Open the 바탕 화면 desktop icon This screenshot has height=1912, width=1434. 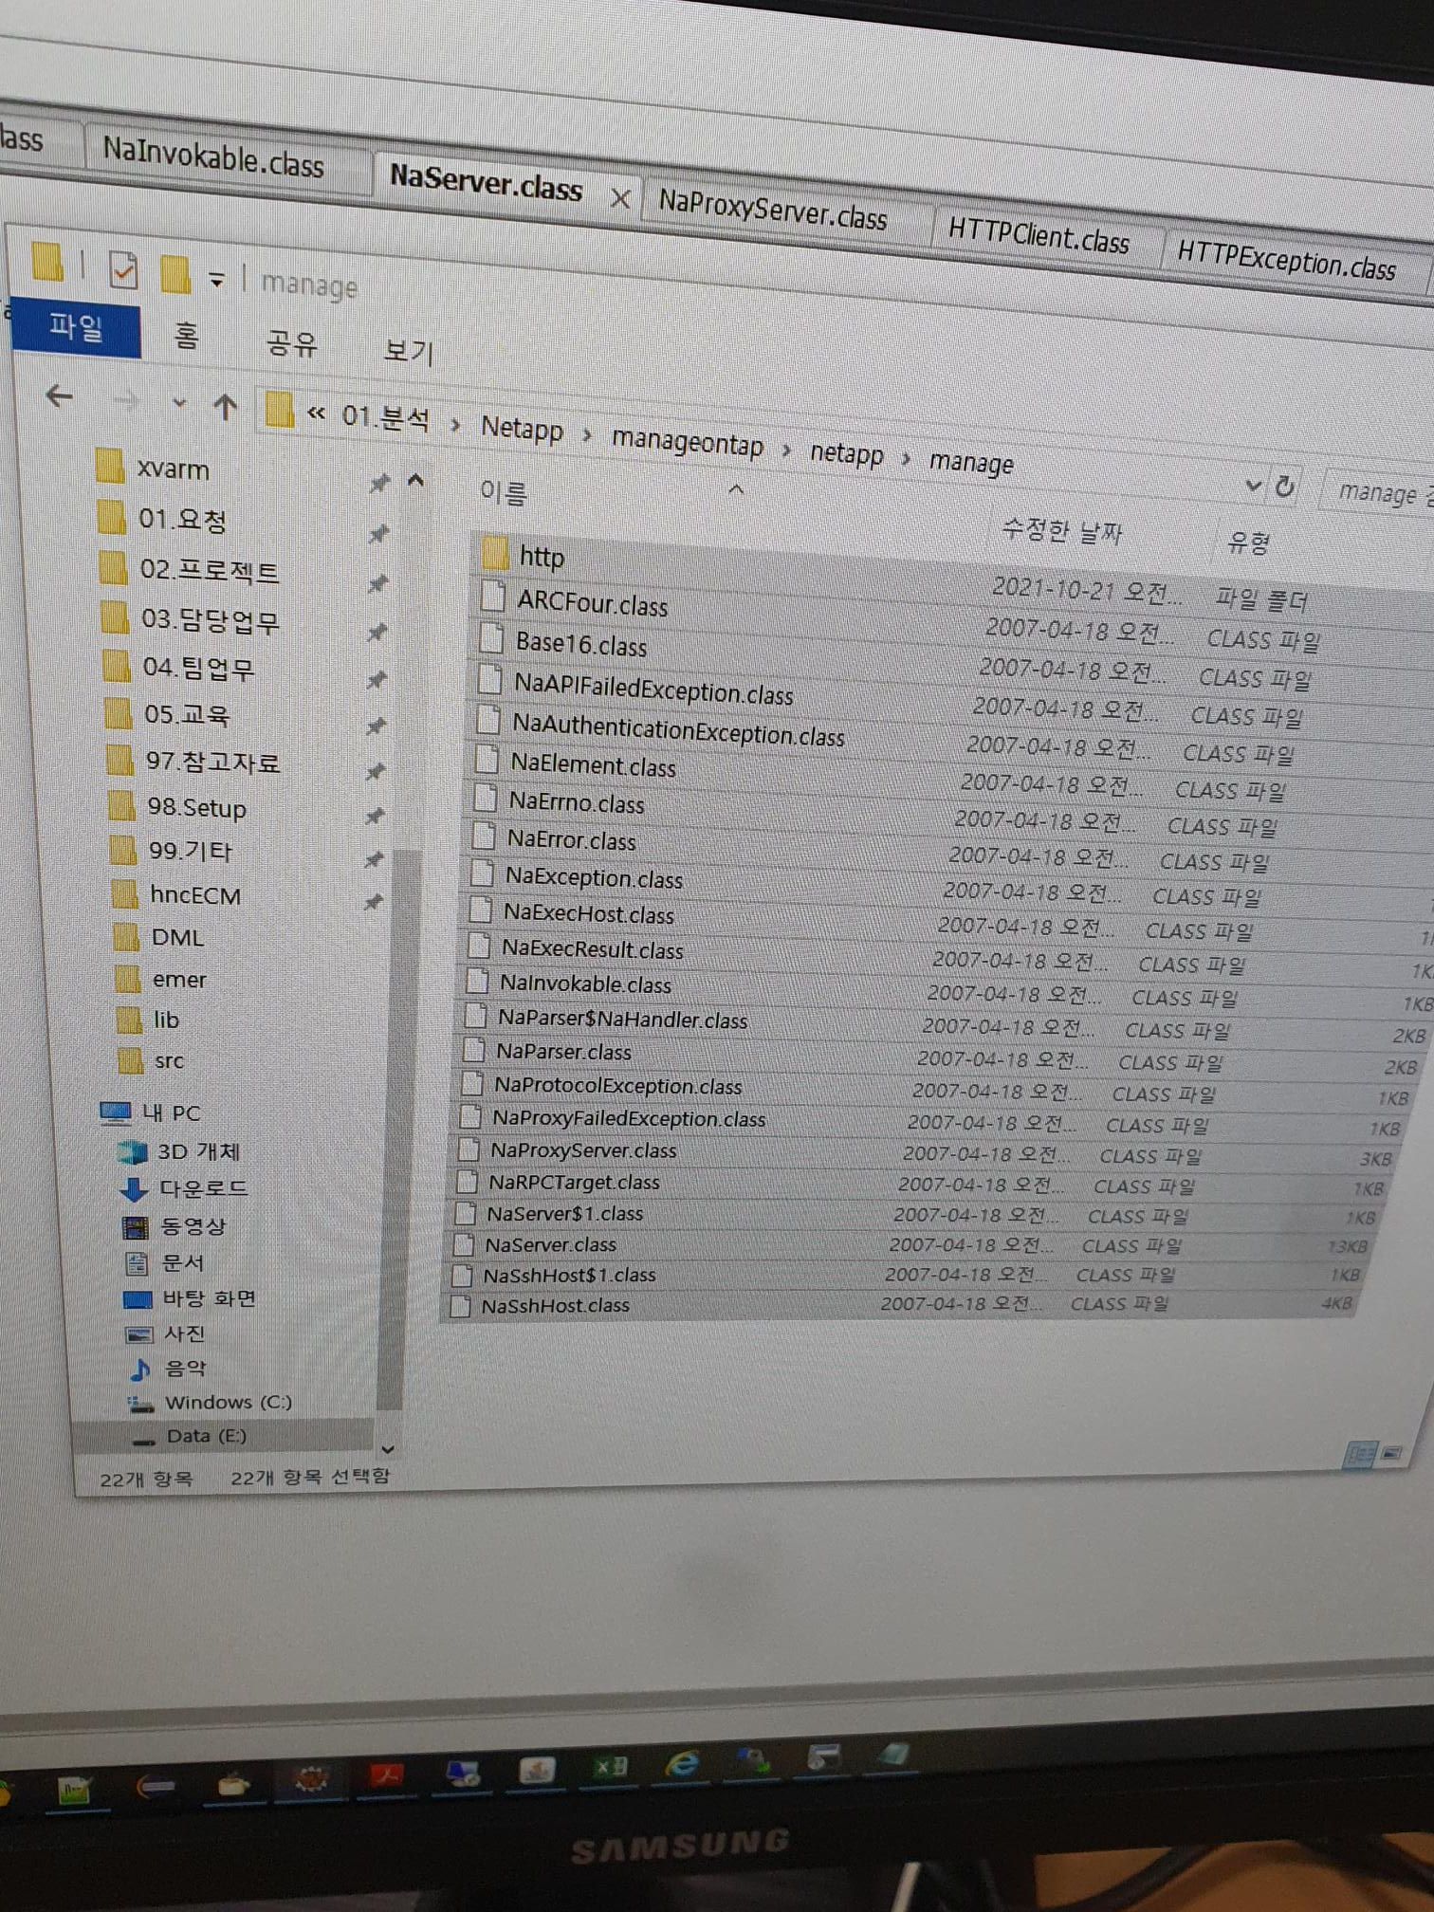[138, 1298]
